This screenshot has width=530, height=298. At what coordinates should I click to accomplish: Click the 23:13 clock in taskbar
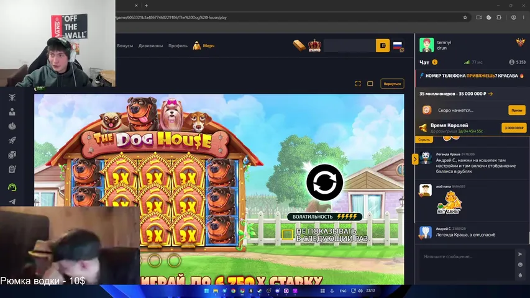(370, 291)
